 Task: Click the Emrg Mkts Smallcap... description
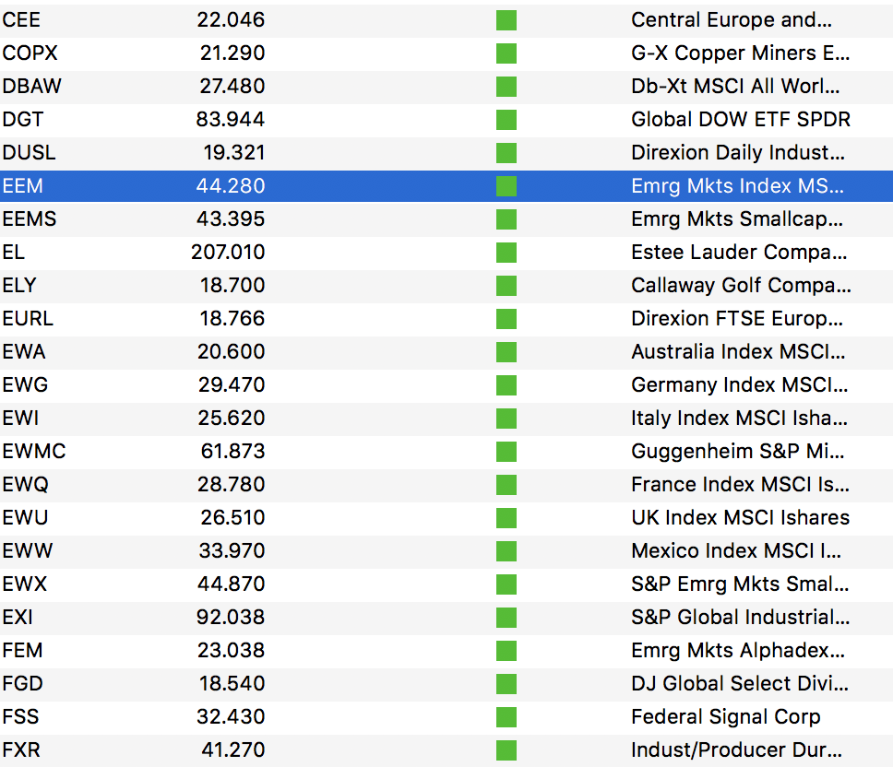click(737, 219)
